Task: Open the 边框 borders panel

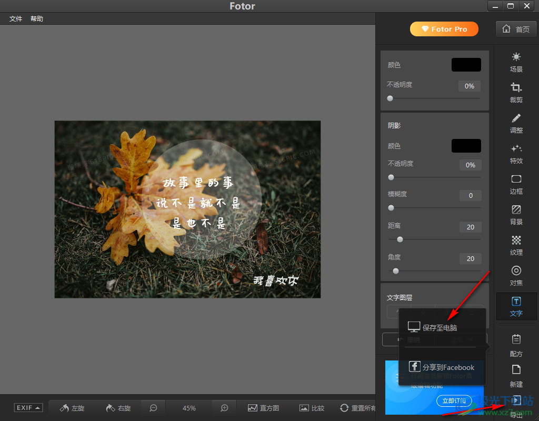Action: [x=516, y=185]
